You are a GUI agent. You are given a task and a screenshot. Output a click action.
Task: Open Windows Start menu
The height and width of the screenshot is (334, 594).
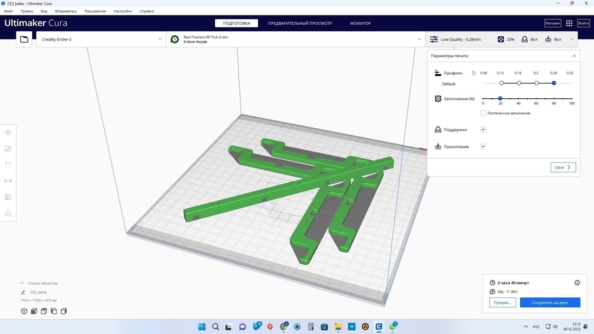pyautogui.click(x=202, y=327)
